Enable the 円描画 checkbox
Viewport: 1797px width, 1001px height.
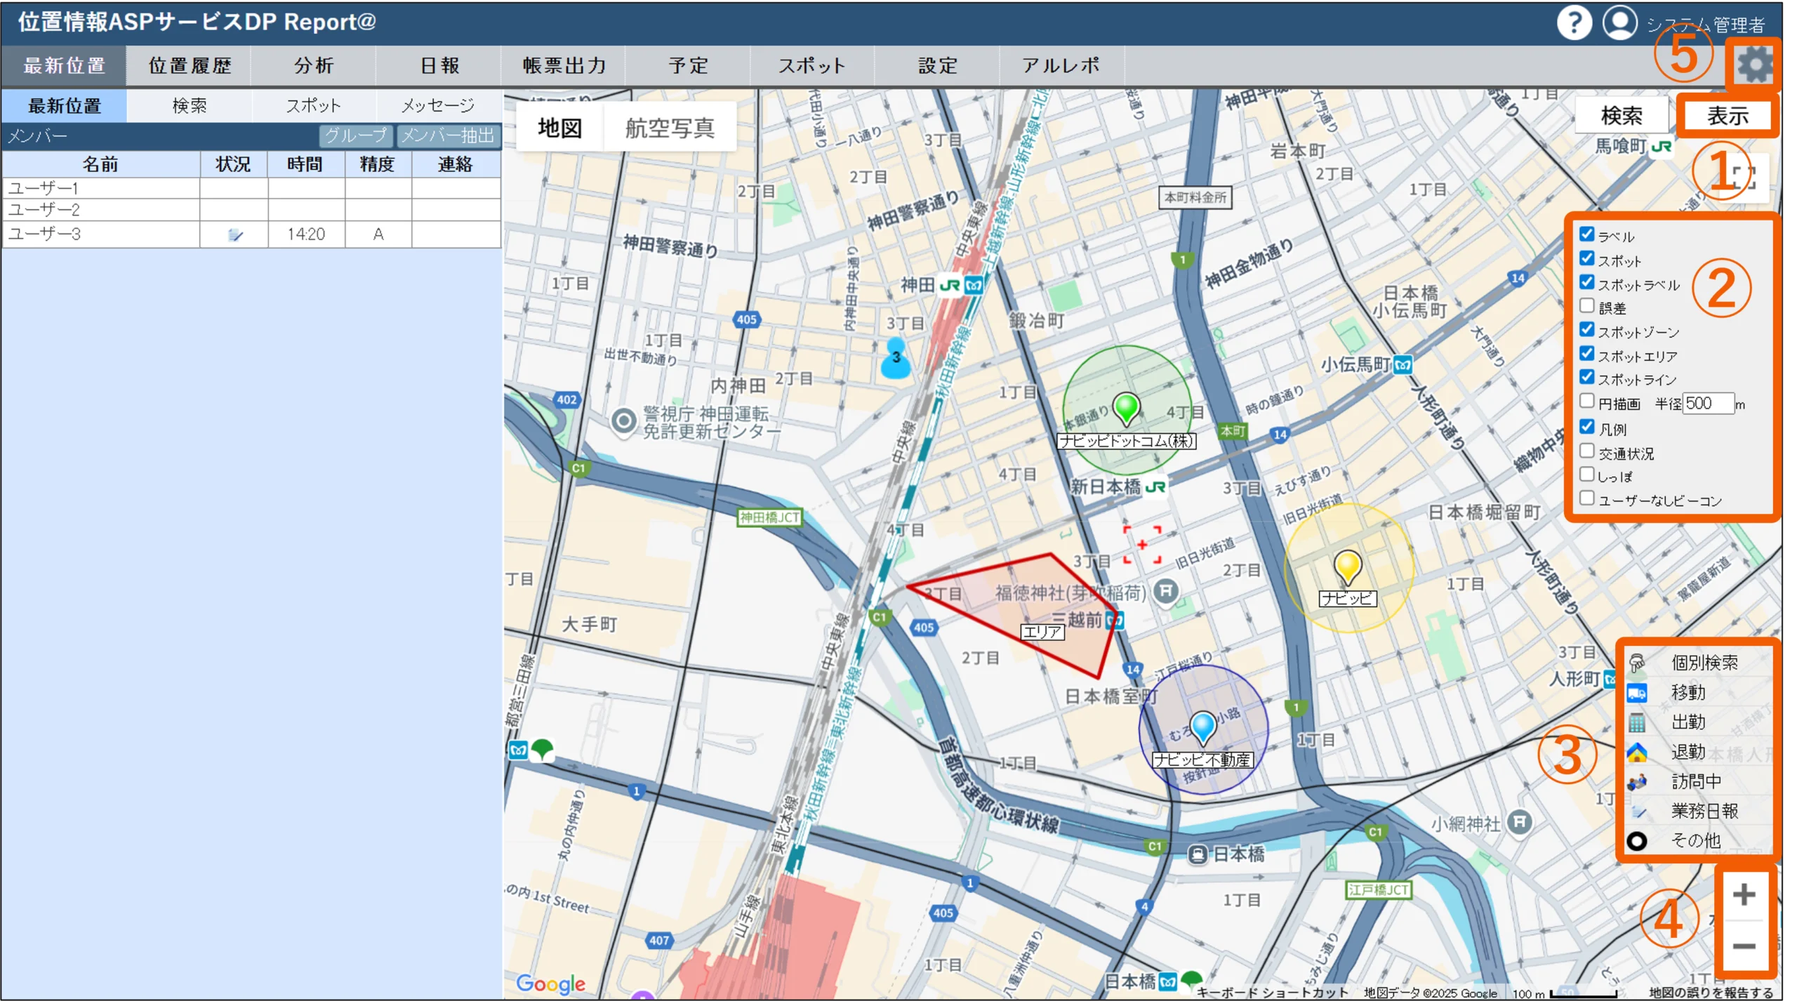tap(1586, 402)
